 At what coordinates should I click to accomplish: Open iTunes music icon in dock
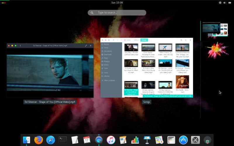[x=111, y=140]
